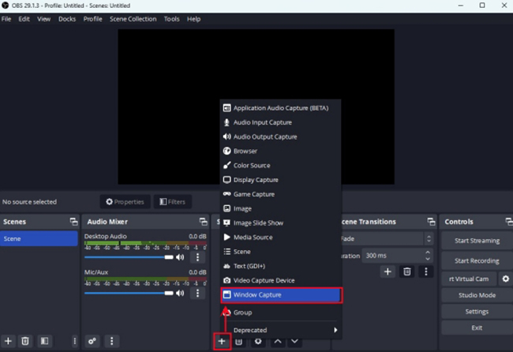
Task: Add a Video Capture Device source
Action: pos(280,281)
